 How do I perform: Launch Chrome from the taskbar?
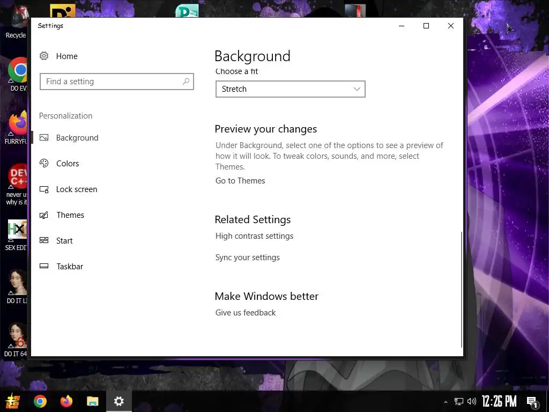point(40,401)
